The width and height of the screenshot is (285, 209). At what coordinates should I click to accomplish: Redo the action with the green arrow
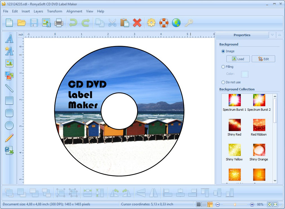(x=85, y=23)
